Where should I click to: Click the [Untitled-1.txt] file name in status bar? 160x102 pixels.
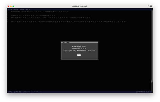click(144, 92)
